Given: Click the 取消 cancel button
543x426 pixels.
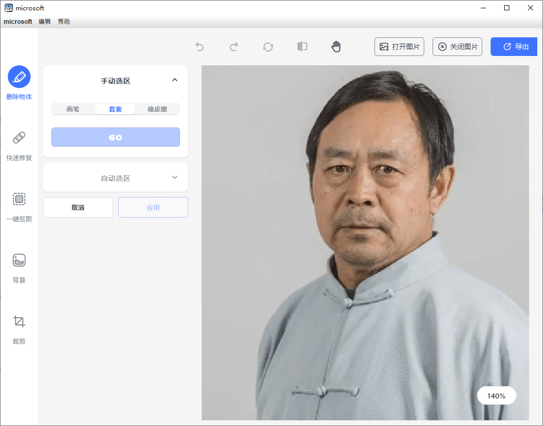Looking at the screenshot, I should coord(78,207).
